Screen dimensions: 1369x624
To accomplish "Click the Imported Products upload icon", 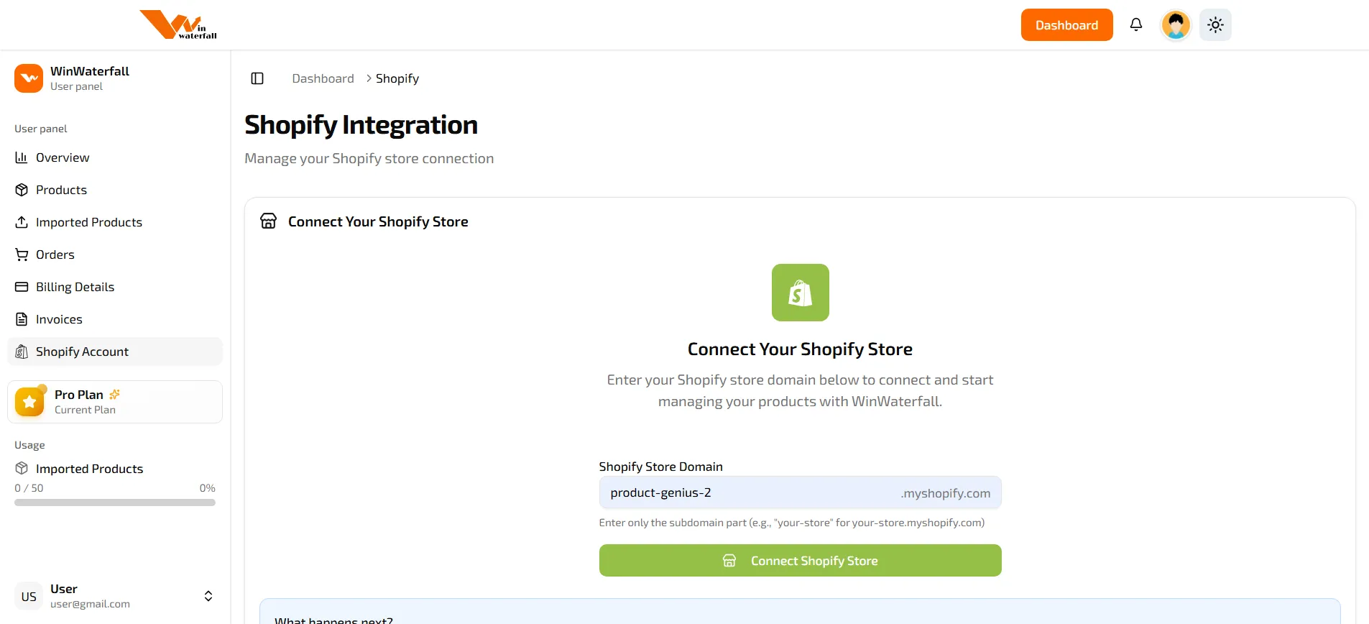I will [22, 222].
